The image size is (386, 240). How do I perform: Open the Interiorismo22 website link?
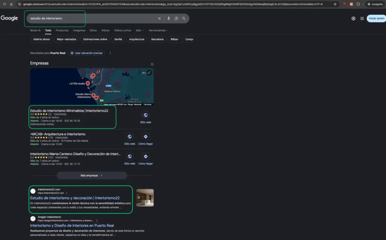[x=75, y=197]
